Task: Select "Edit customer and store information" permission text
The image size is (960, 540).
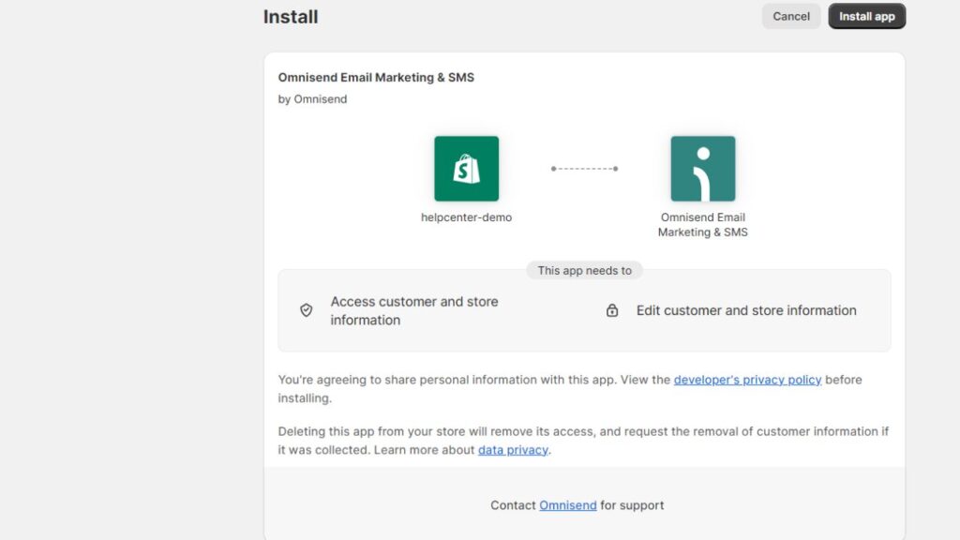Action: tap(746, 310)
